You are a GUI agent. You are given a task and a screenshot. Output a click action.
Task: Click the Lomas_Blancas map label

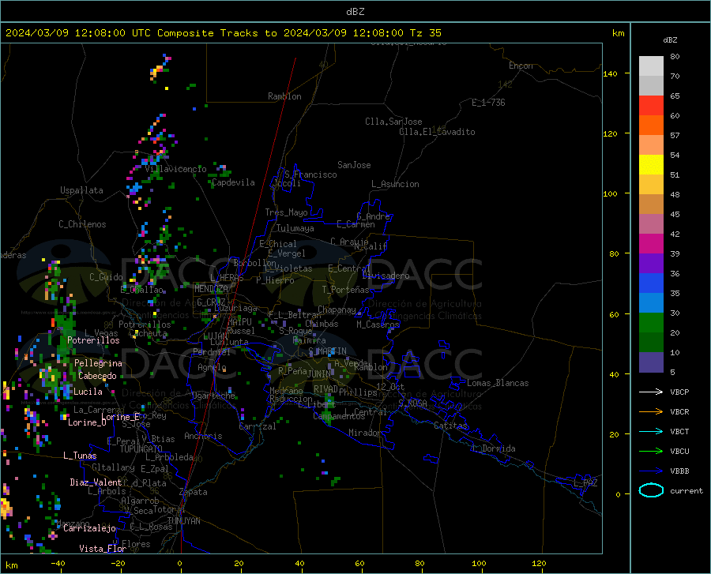tap(498, 383)
